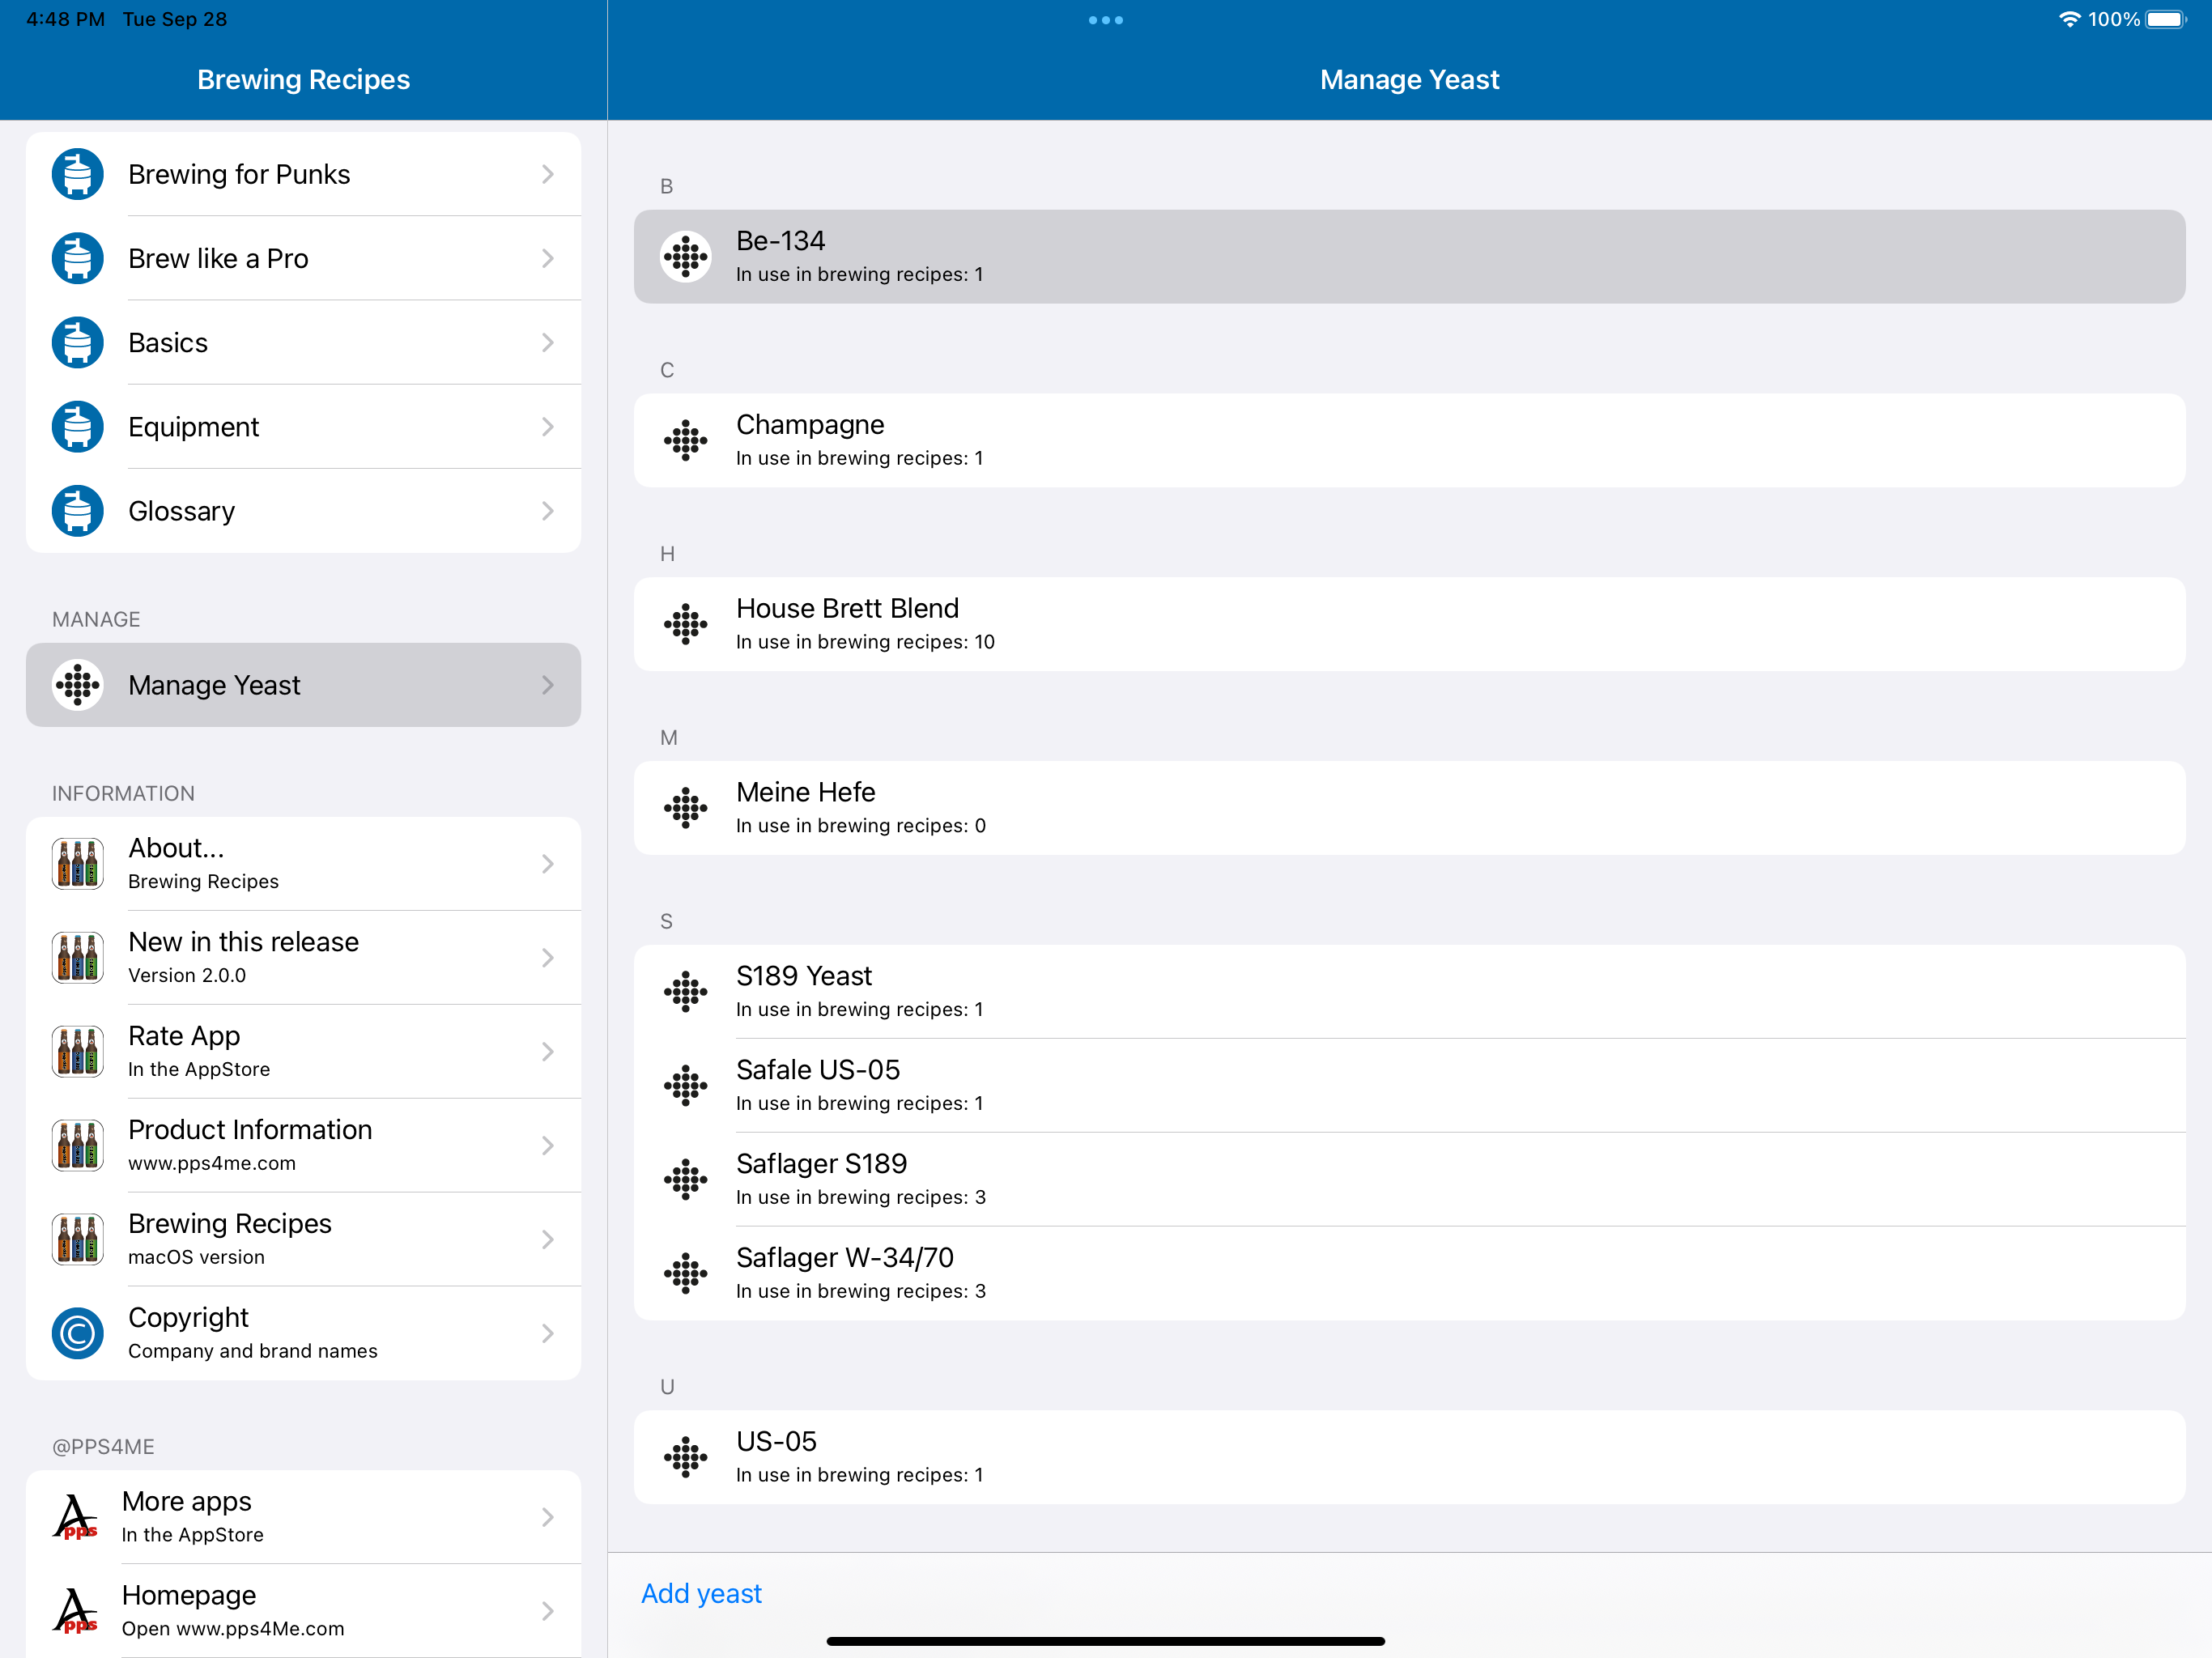Click the copyright symbol icon
The width and height of the screenshot is (2212, 1658).
[x=77, y=1333]
